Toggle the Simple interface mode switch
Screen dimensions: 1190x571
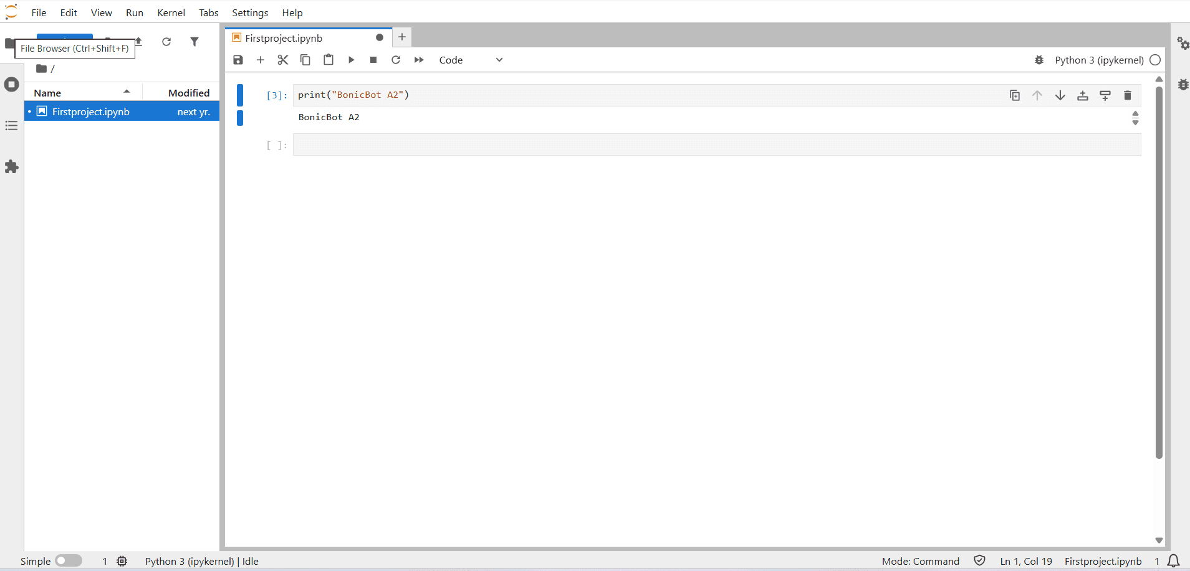pos(68,561)
